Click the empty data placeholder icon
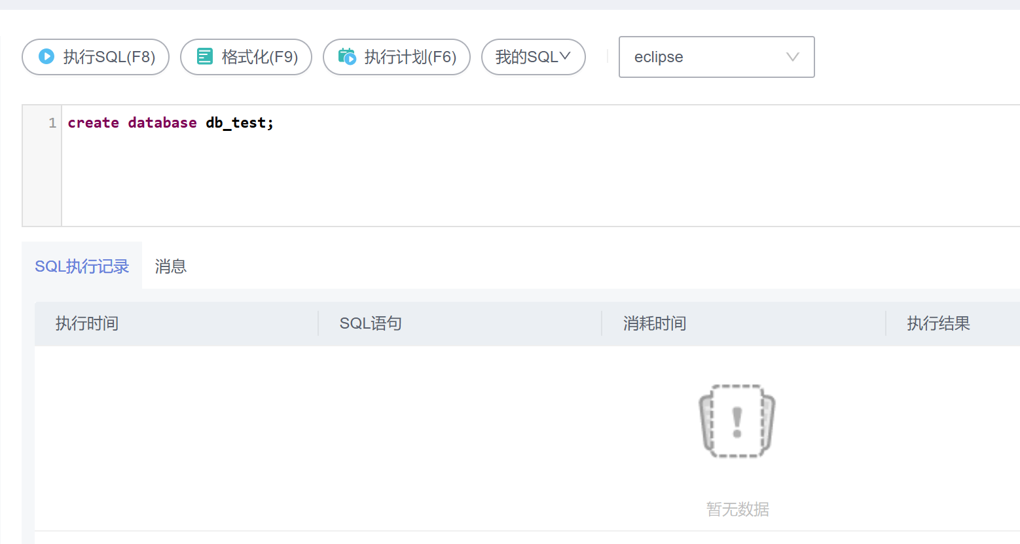 [737, 421]
